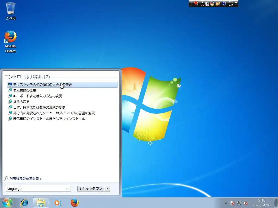This screenshot has height=208, width=278.
Task: Open the muted speaker volume icon
Action: coord(245,203)
